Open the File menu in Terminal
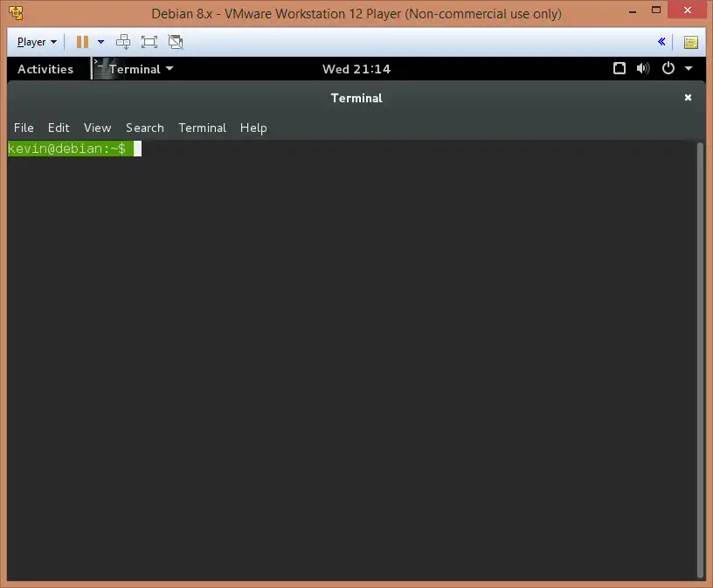The image size is (713, 588). [24, 128]
